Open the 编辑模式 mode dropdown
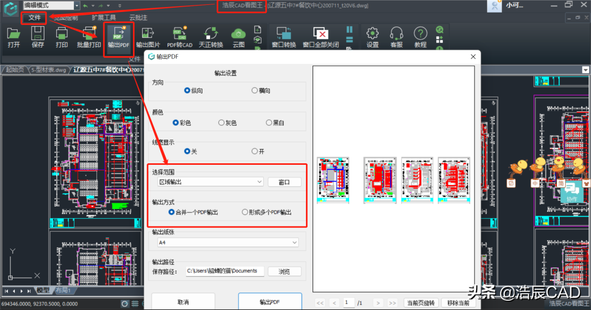 pos(77,5)
